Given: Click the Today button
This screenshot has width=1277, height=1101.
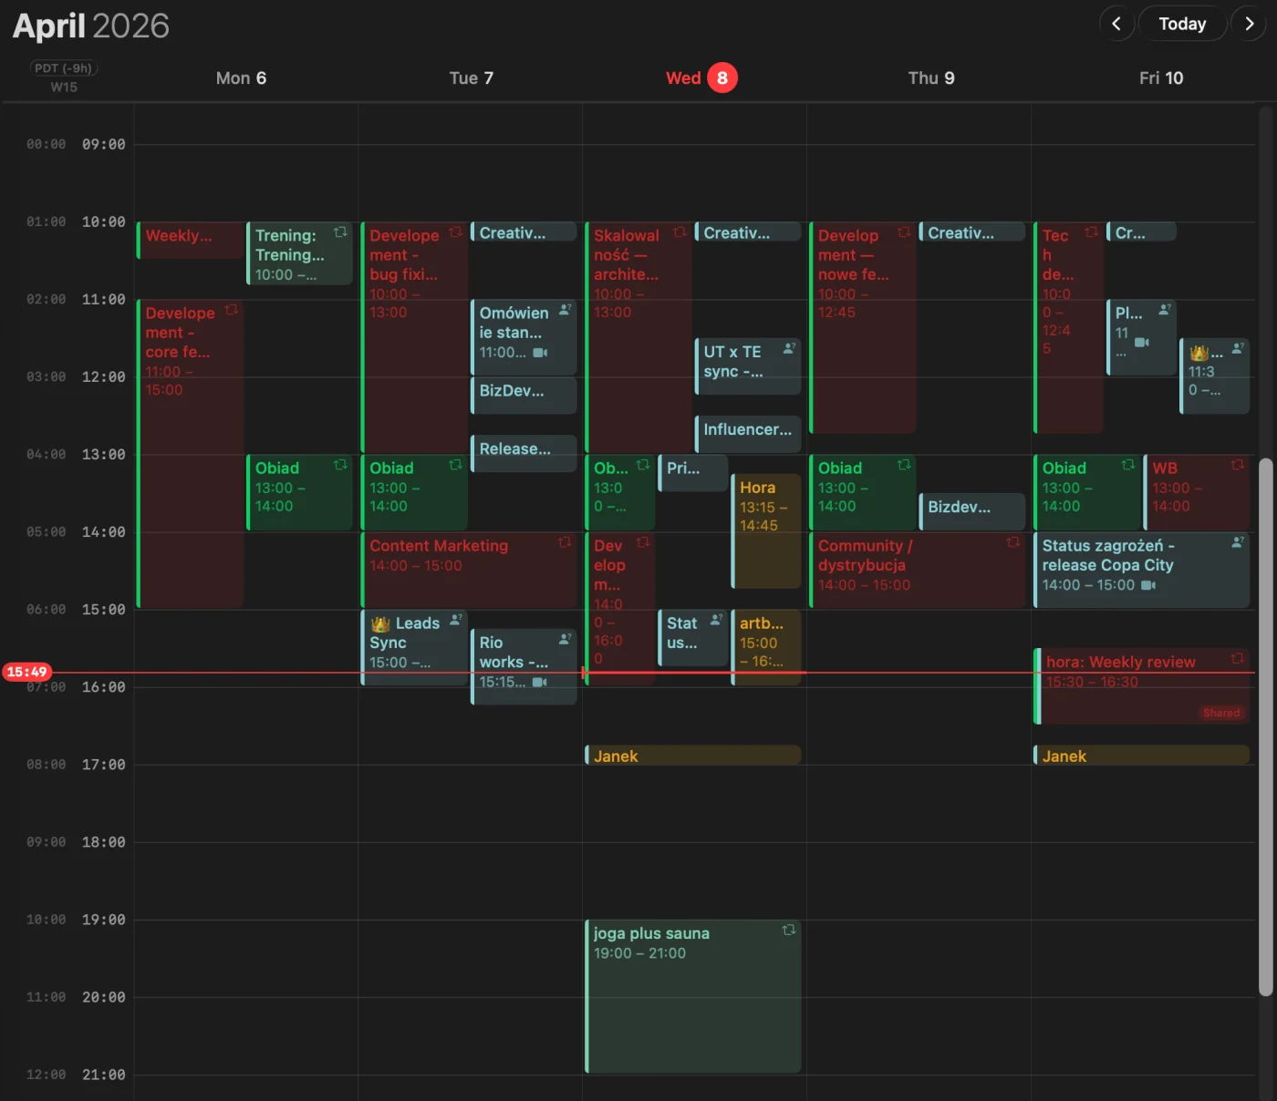Looking at the screenshot, I should (1182, 24).
